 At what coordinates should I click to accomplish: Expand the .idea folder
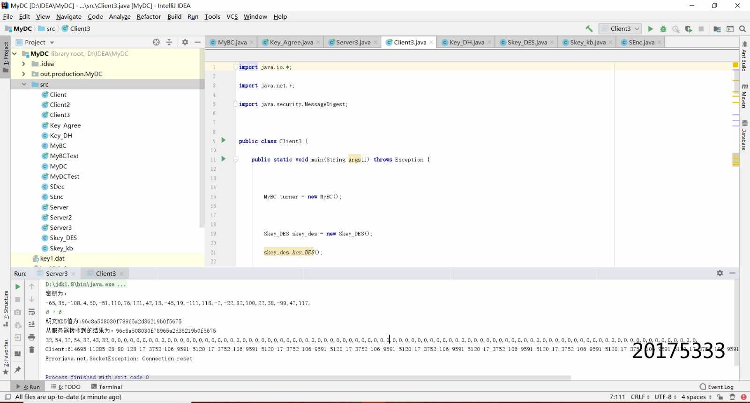tap(23, 64)
